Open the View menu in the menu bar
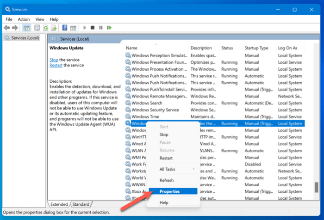 point(40,19)
